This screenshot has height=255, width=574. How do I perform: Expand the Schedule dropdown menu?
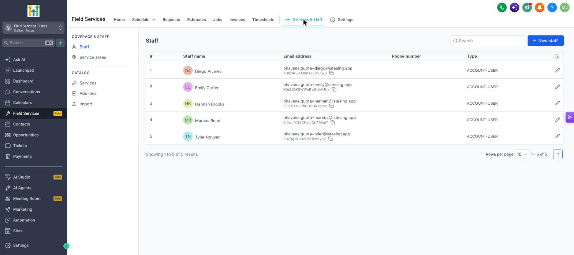[x=143, y=20]
